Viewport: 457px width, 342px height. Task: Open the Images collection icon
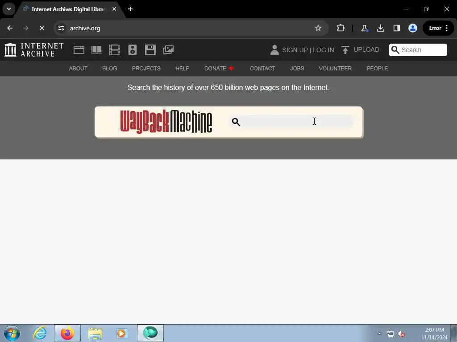[168, 50]
